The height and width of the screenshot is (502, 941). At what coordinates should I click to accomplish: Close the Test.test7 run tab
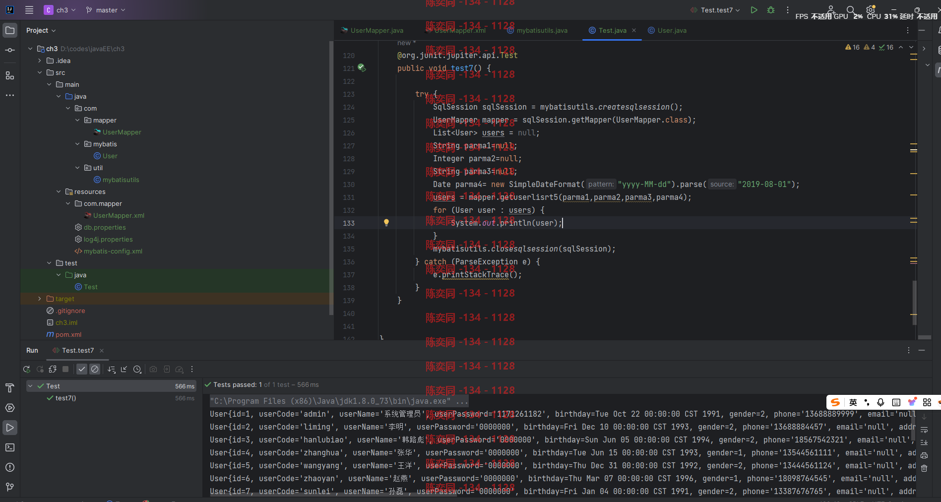[x=102, y=351]
